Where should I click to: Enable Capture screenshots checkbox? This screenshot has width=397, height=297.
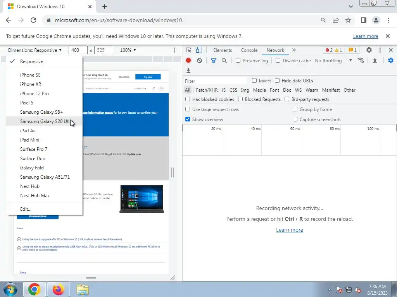coord(295,119)
